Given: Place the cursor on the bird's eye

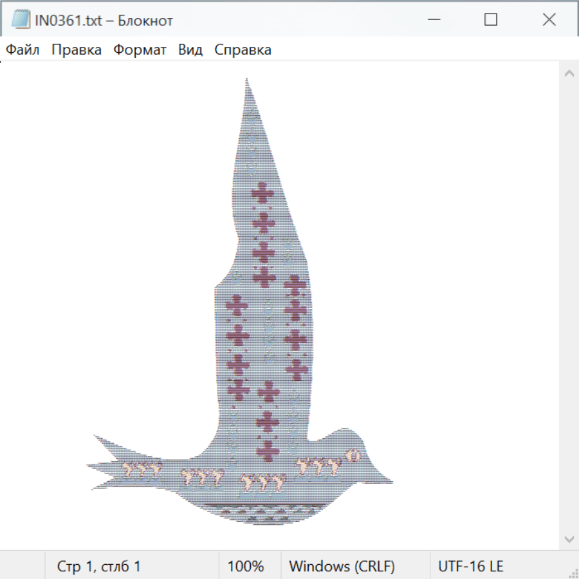Looking at the screenshot, I should point(351,455).
